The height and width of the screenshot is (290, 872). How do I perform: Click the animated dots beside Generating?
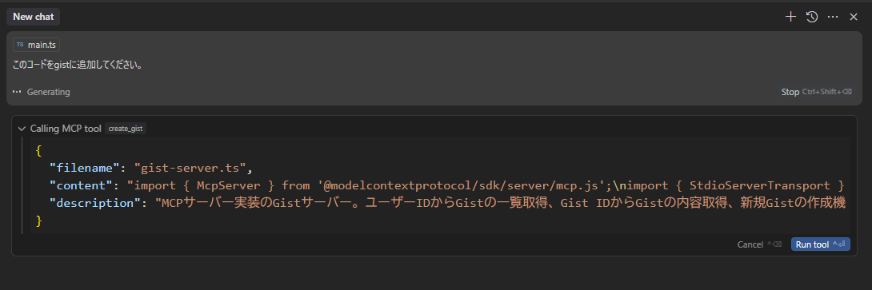tap(18, 92)
